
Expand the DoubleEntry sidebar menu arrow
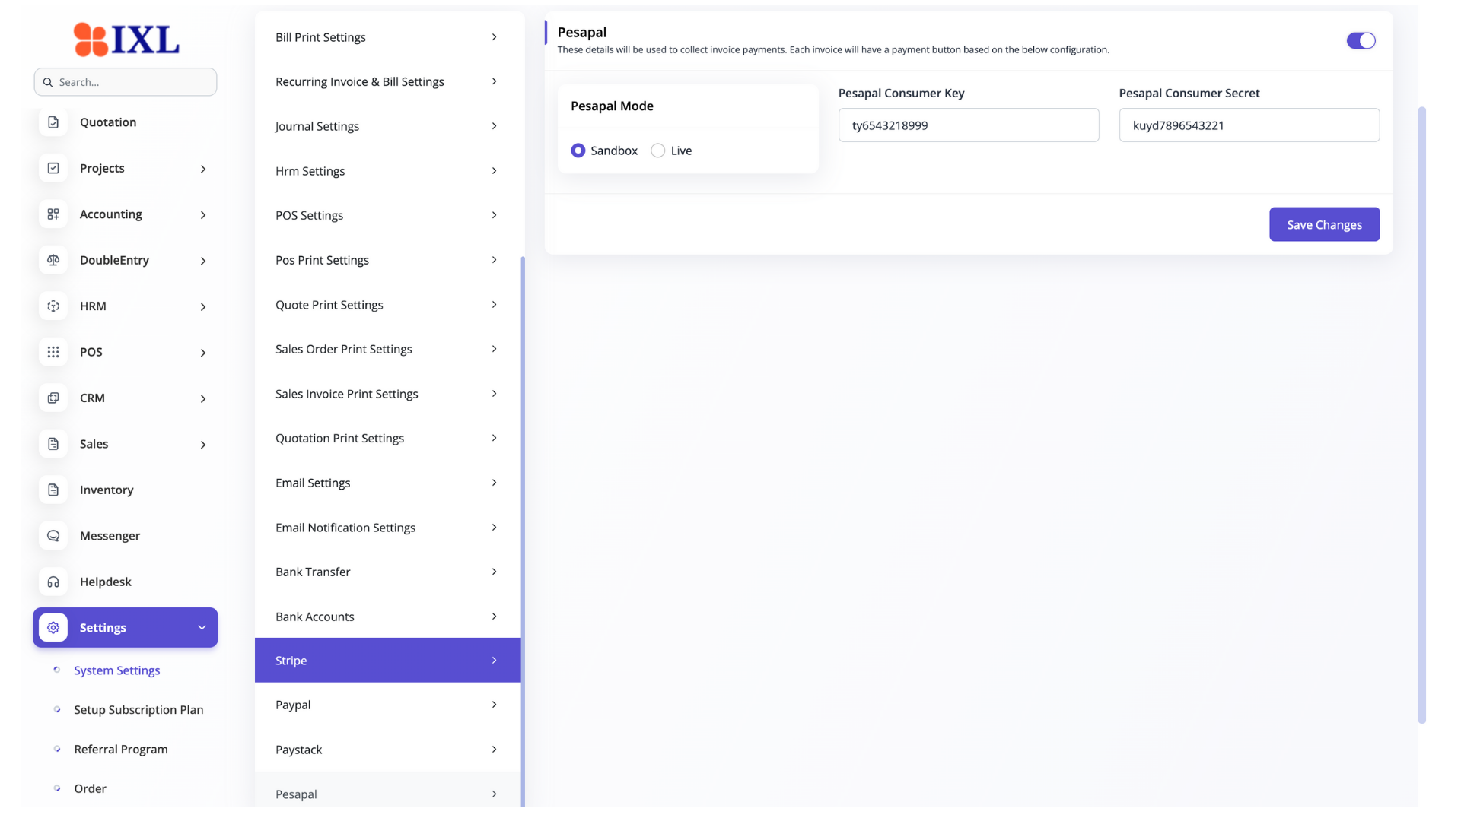click(203, 261)
